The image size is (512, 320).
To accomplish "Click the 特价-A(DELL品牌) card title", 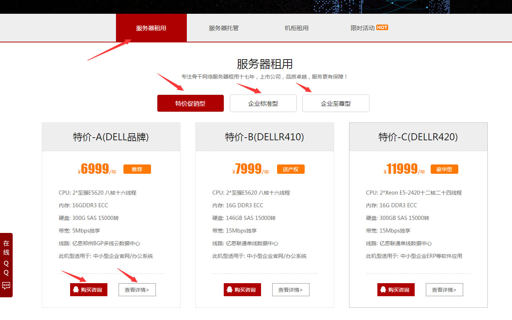I will pyautogui.click(x=111, y=137).
